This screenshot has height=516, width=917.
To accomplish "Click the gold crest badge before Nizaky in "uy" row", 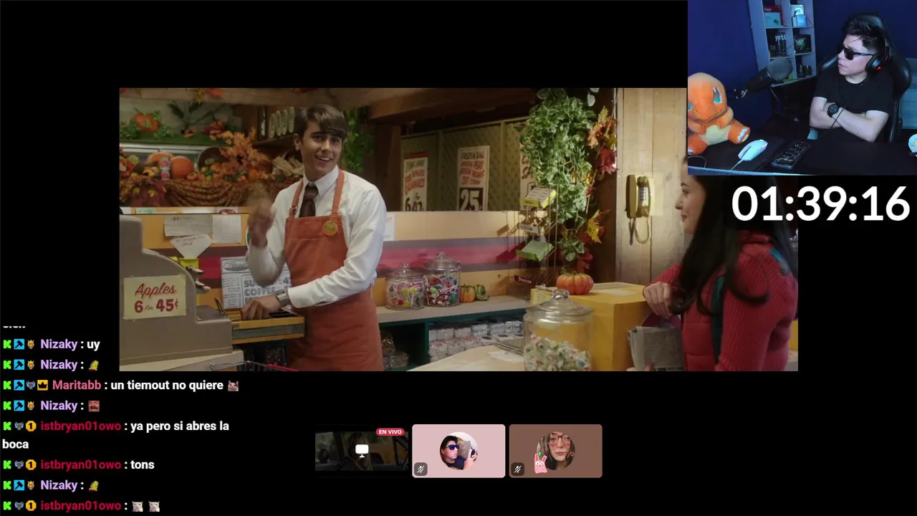I will tap(31, 345).
